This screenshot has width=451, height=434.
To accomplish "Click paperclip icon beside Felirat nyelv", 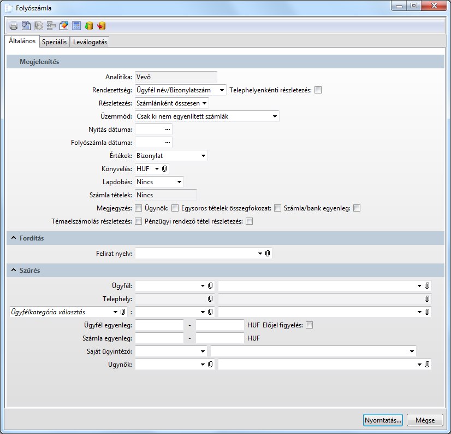I will pyautogui.click(x=268, y=254).
